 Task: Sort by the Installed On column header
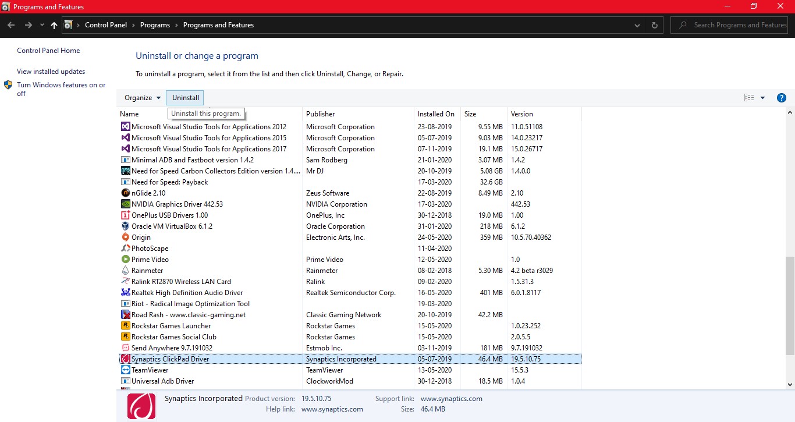(437, 114)
